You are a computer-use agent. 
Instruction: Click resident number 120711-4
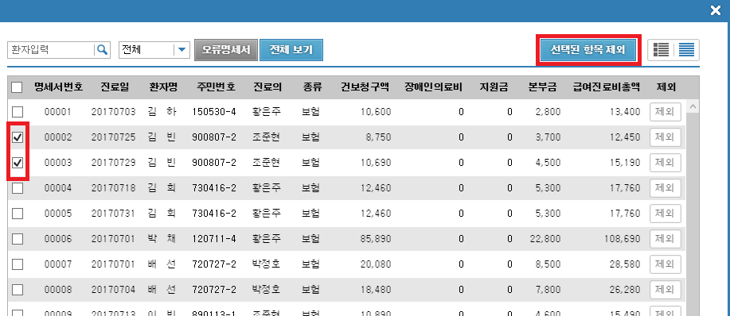pos(214,239)
